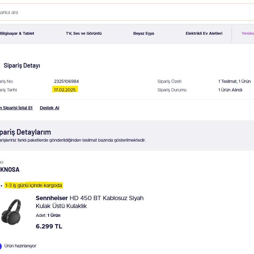Image resolution: width=254 pixels, height=254 pixels.
Task: Select the Beyaz Eşya menu item
Action: click(144, 33)
